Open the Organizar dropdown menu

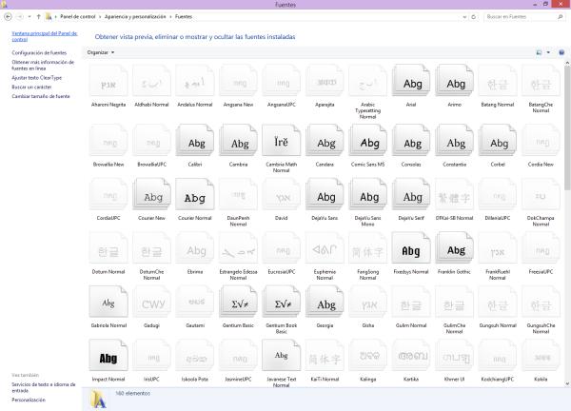[100, 52]
